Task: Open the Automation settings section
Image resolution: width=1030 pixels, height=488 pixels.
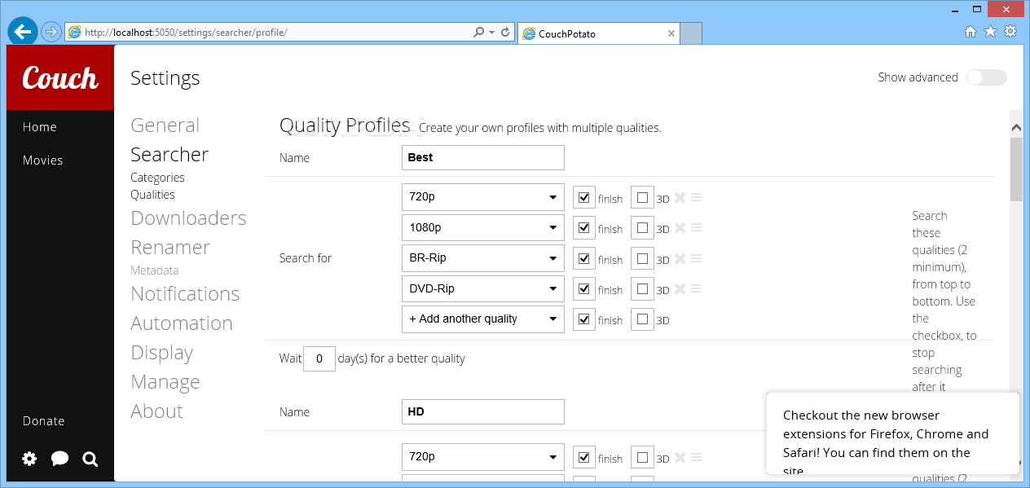Action: pyautogui.click(x=182, y=323)
